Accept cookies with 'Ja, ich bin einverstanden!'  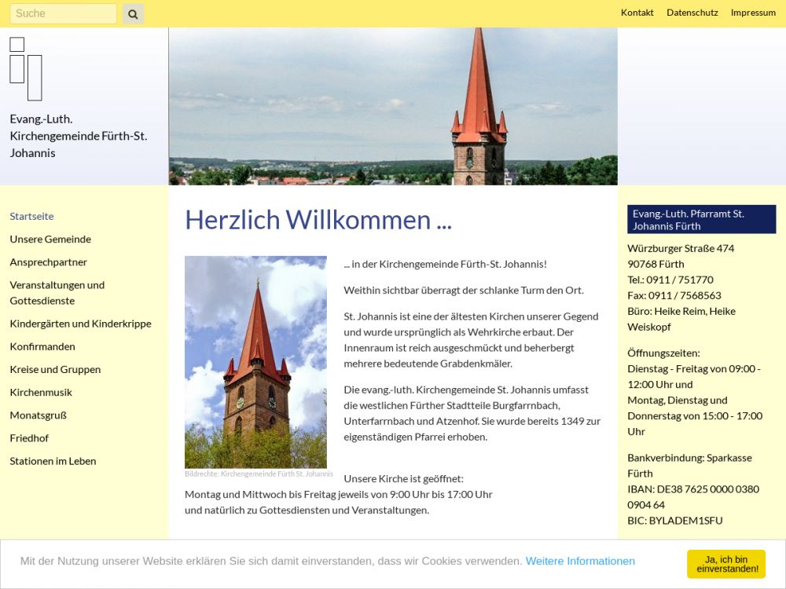[725, 564]
